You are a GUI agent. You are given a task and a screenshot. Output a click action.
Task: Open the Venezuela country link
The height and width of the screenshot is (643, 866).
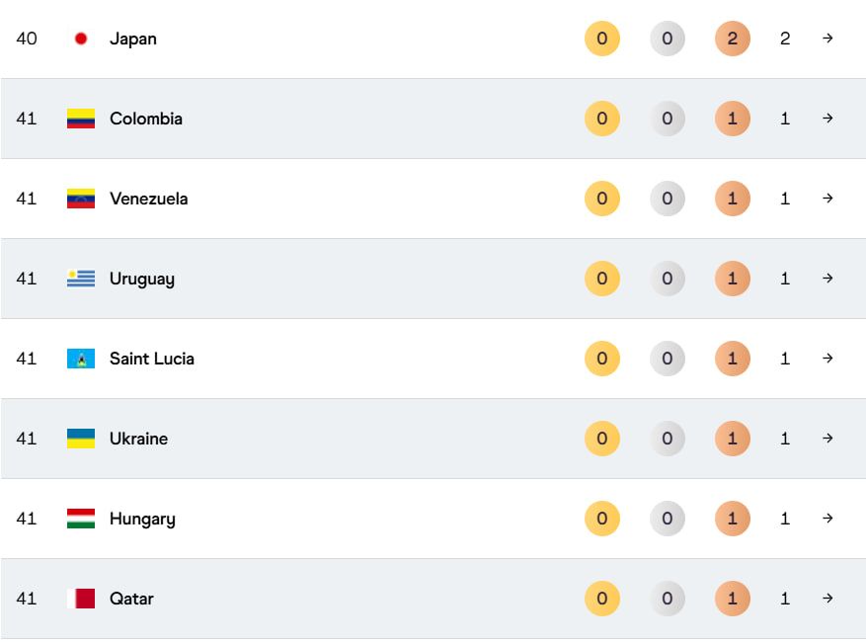point(148,199)
